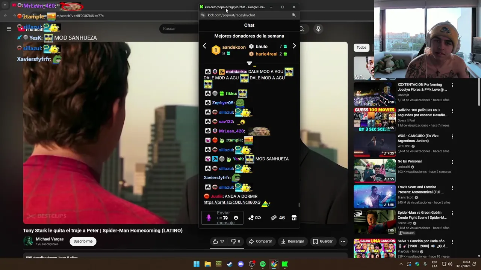Screen dimensions: 481x270
Task: Click the video title Tony Stark le quita el traje
Action: (103, 231)
